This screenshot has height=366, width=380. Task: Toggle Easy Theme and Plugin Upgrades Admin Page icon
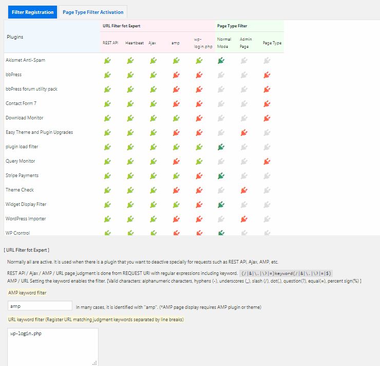tap(244, 133)
